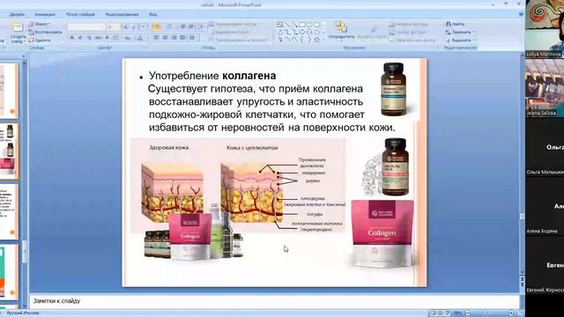Increase the list indent level
This screenshot has width=564, height=317.
pyautogui.click(x=191, y=27)
